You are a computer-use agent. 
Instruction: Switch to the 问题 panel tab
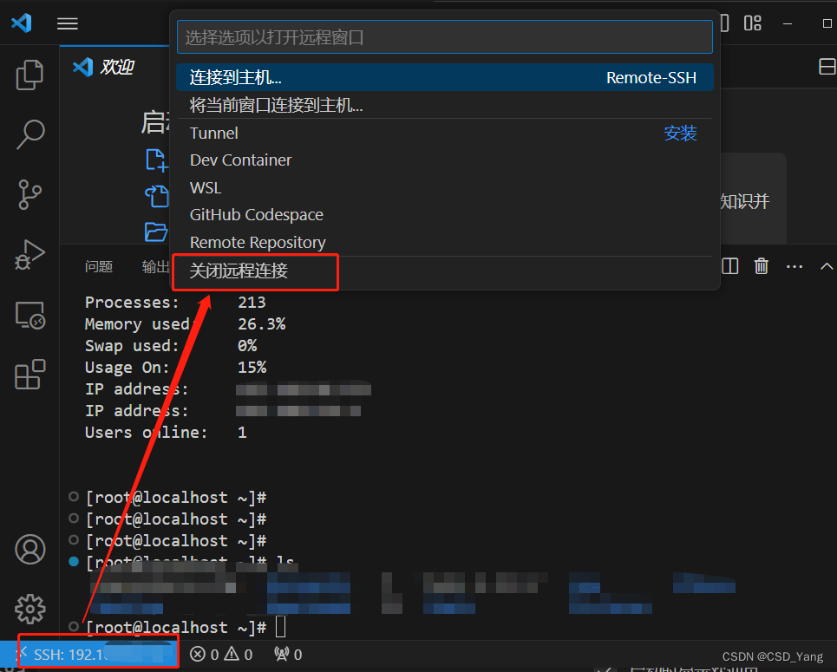99,266
